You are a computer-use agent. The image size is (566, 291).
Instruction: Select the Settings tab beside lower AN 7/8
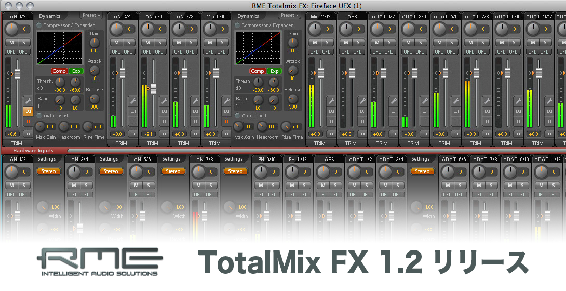click(x=234, y=159)
